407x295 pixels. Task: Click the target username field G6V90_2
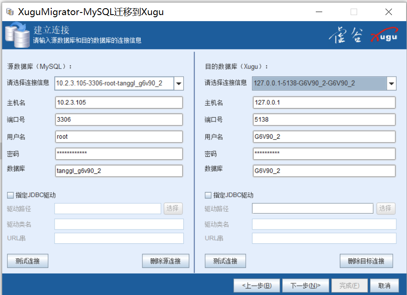click(324, 137)
